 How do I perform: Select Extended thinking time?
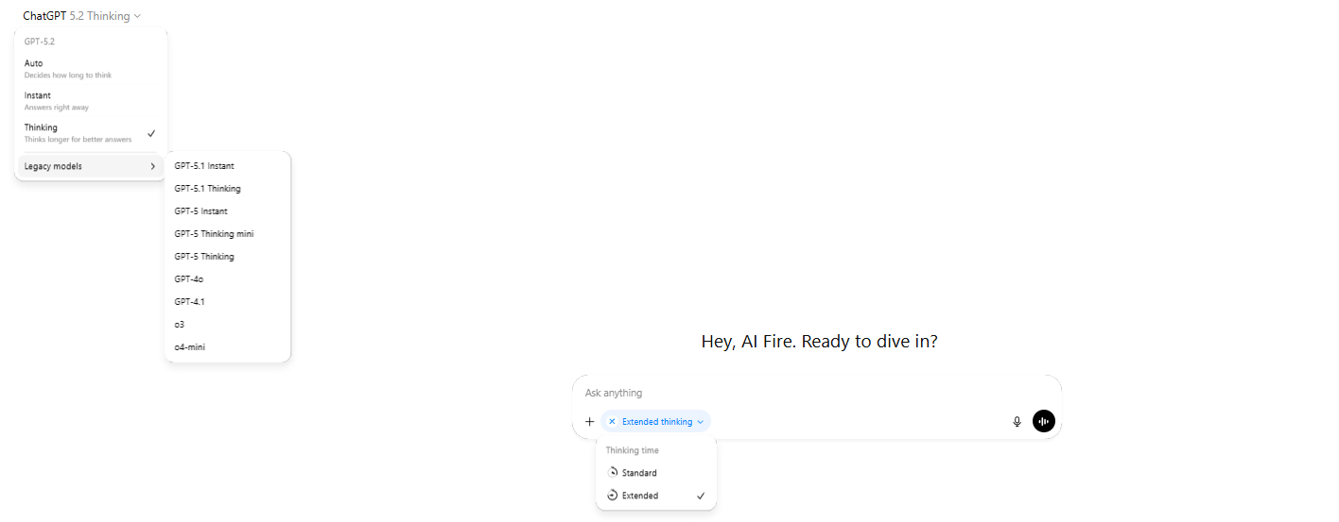click(x=656, y=496)
